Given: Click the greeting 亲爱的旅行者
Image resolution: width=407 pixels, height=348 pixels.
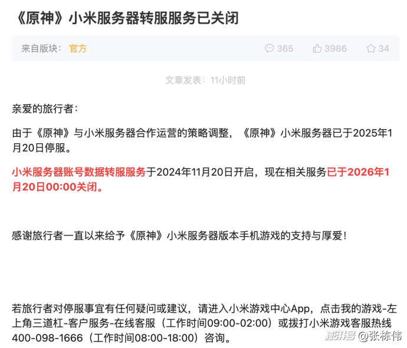Looking at the screenshot, I should pyautogui.click(x=45, y=109).
